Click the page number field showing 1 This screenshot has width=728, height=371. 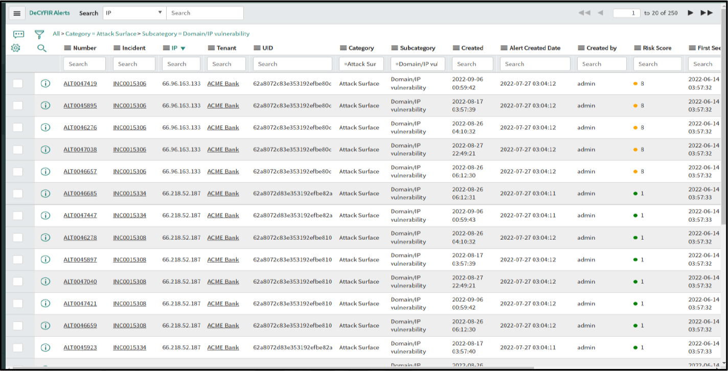point(627,13)
